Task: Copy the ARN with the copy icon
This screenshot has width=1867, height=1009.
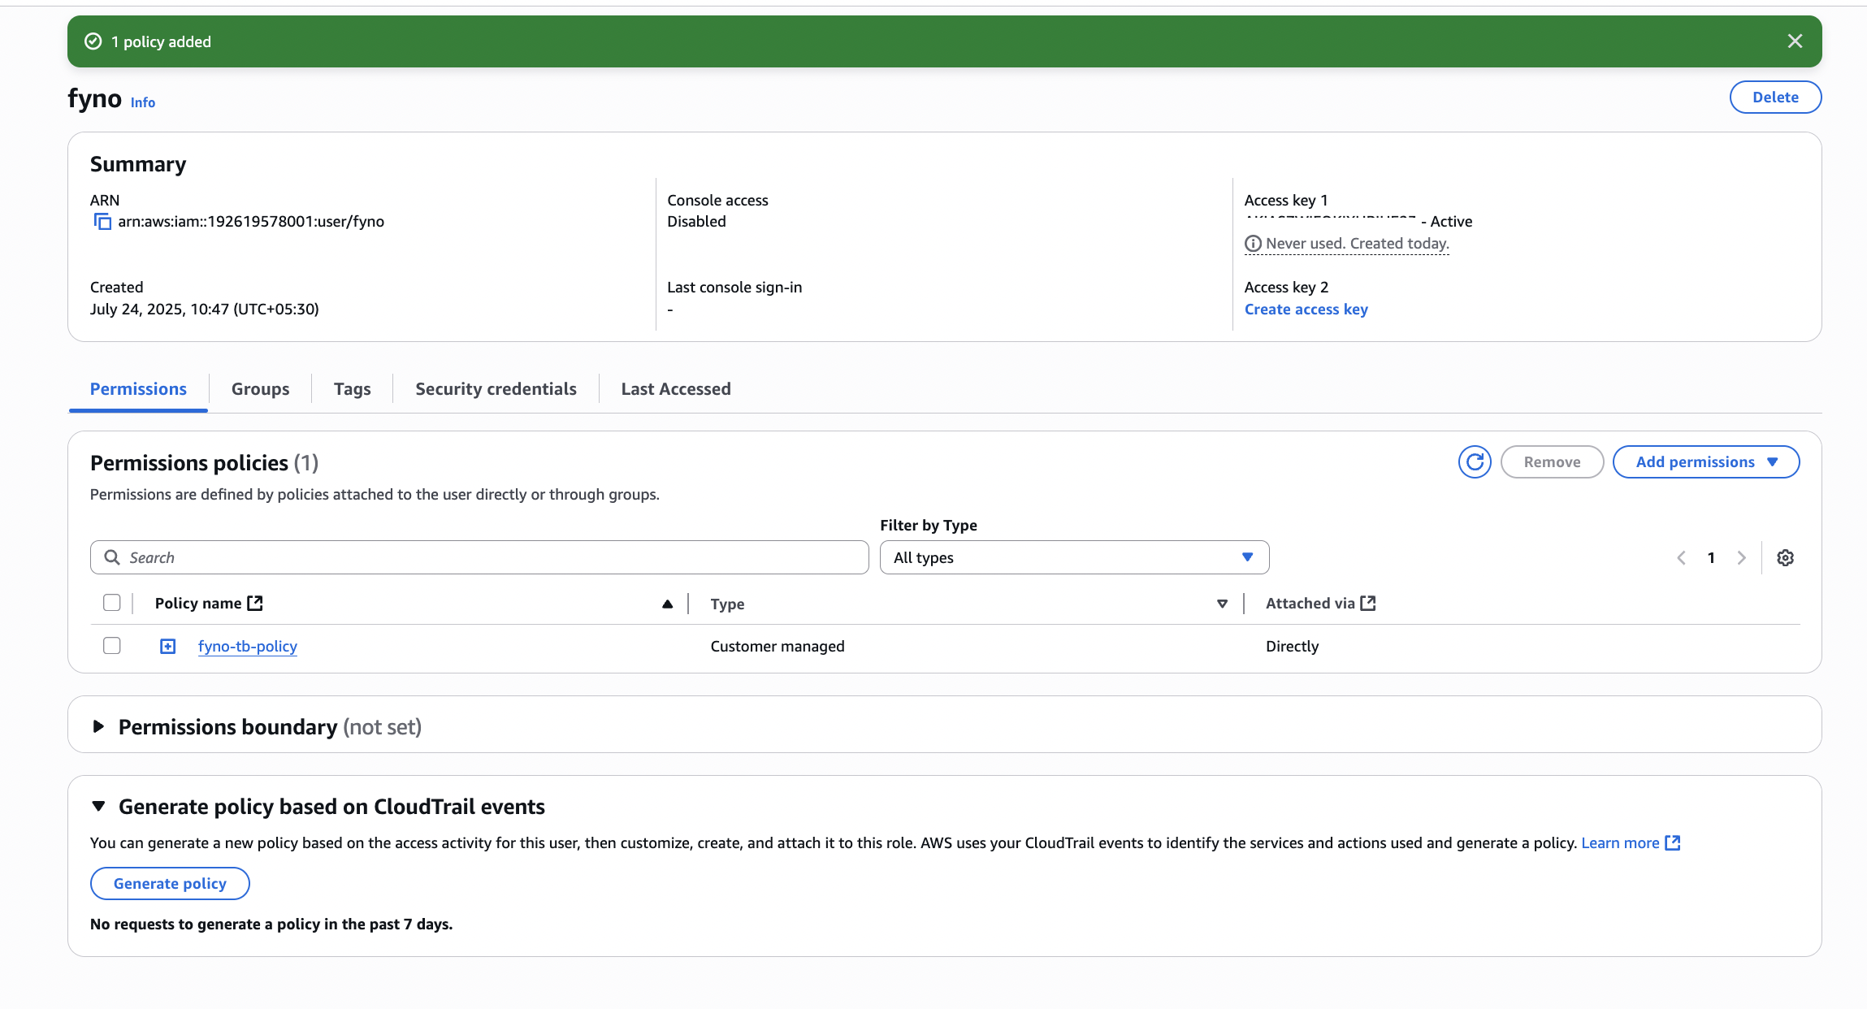Action: pyautogui.click(x=102, y=222)
